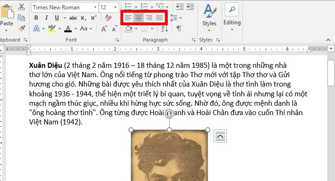Click the vertical scrollbar up arrow

pos(331,49)
